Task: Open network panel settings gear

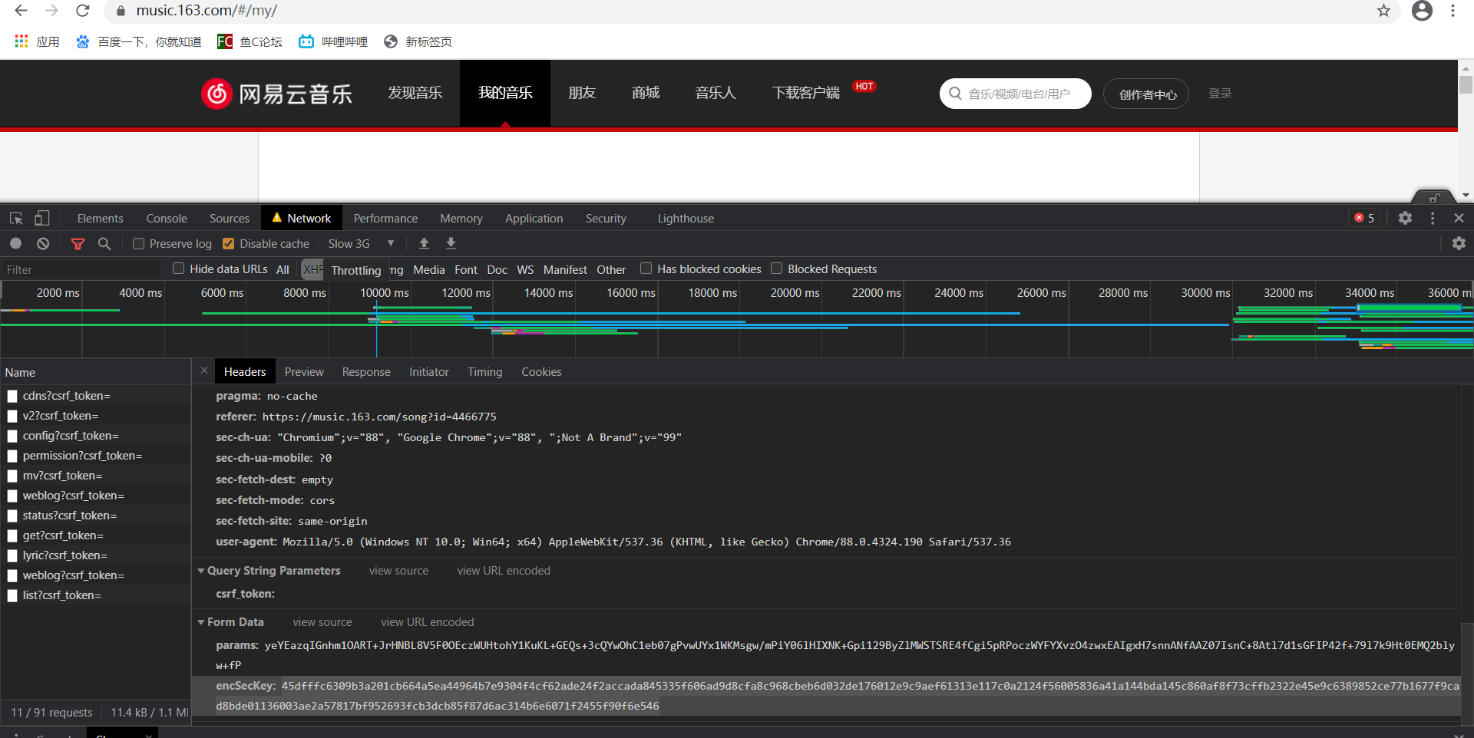Action: coord(1459,243)
